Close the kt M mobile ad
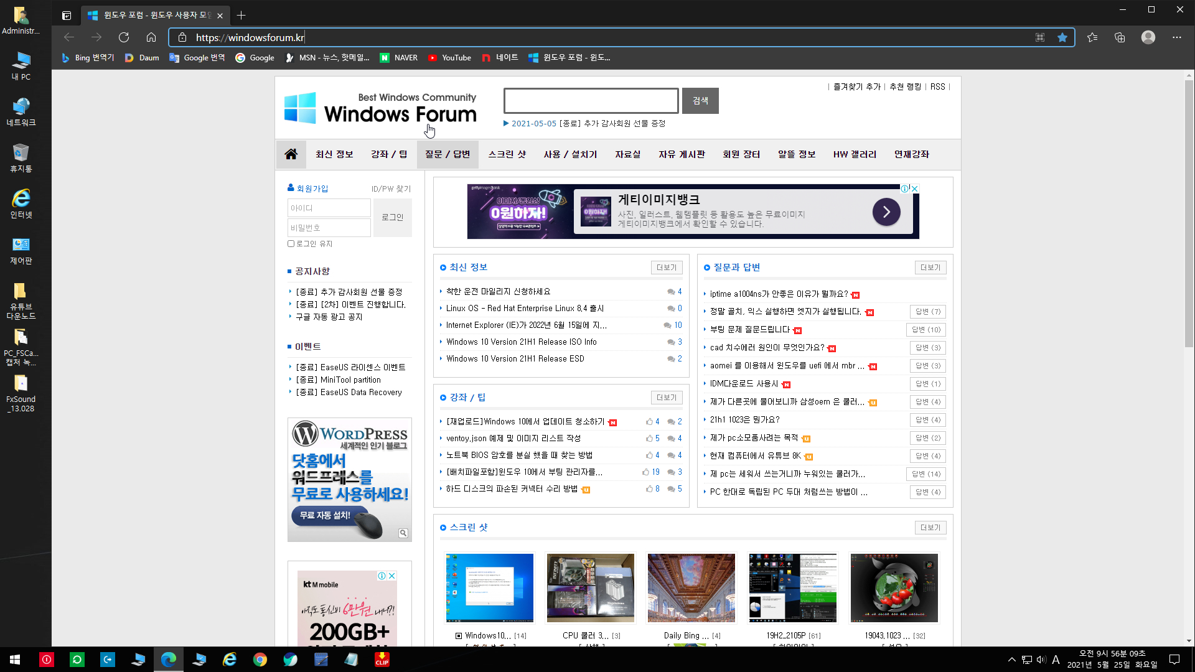The image size is (1195, 672). [392, 576]
